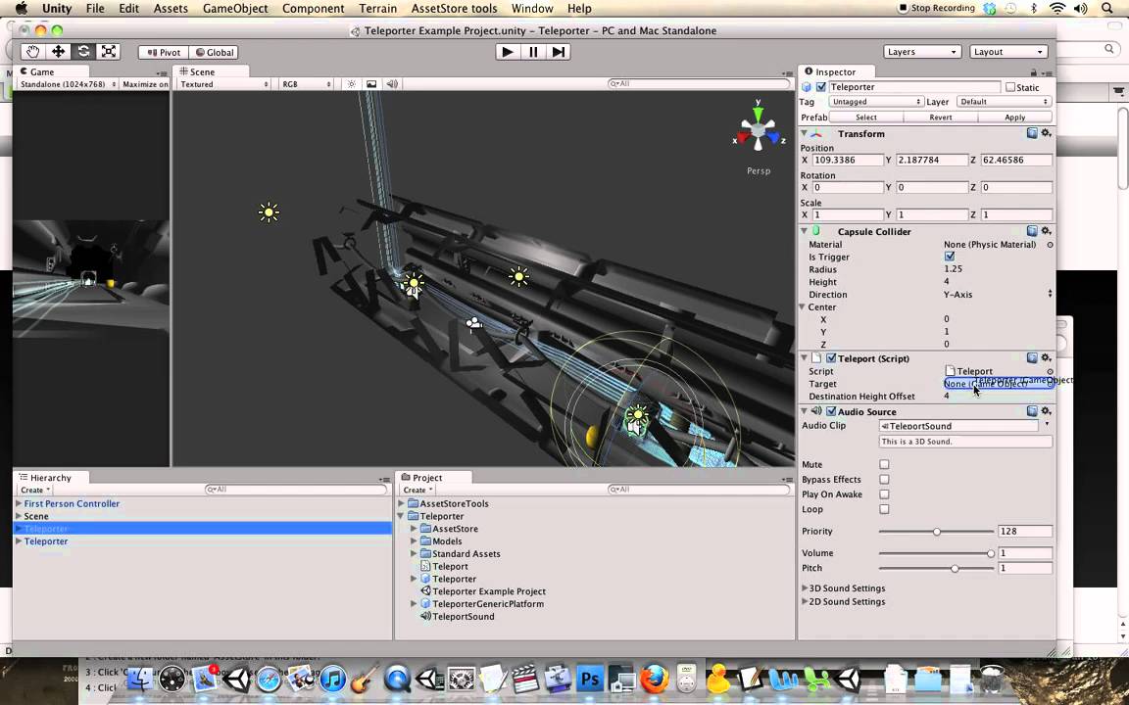Image resolution: width=1129 pixels, height=705 pixels.
Task: Click the Step frame button
Action: 559,52
